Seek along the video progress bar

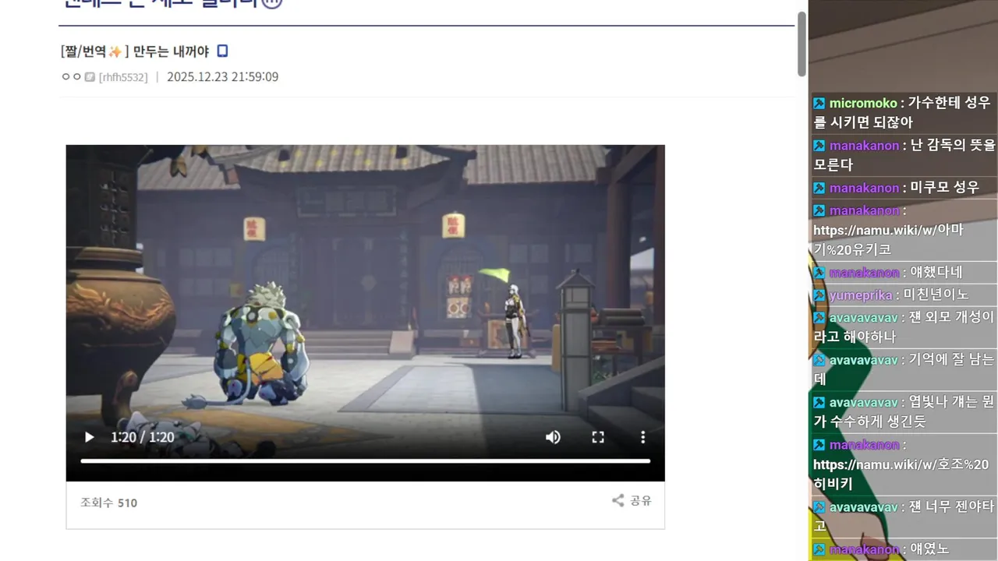click(365, 460)
